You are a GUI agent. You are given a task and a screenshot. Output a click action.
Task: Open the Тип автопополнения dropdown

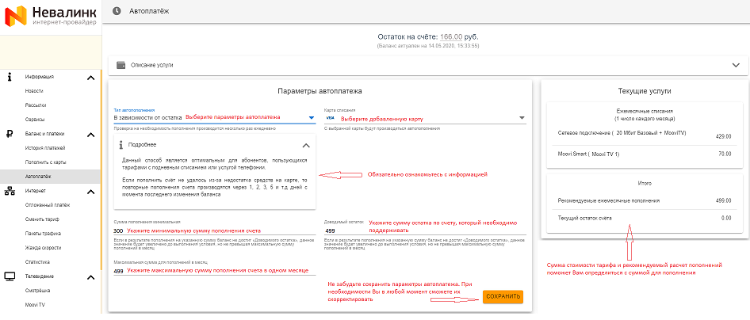click(311, 118)
